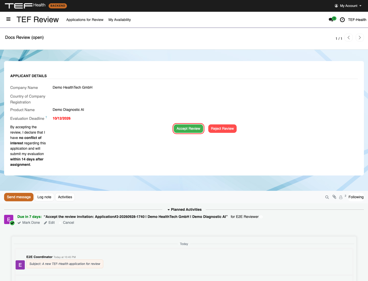Open the coordinator's email subject message

tap(65, 264)
